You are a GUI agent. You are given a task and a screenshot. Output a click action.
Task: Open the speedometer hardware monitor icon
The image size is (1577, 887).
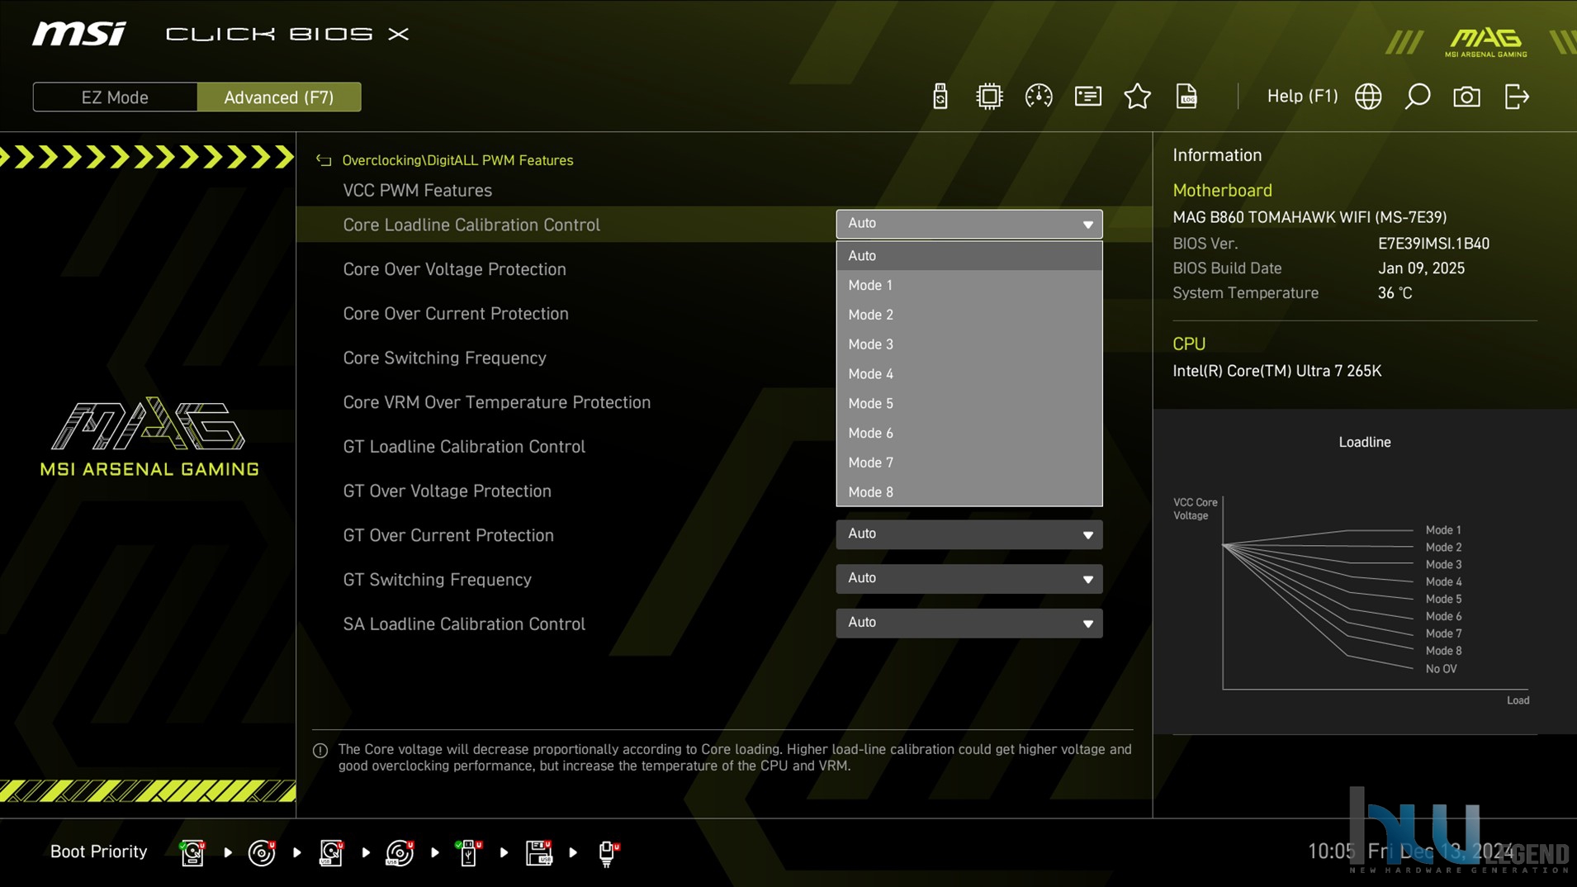1039,97
